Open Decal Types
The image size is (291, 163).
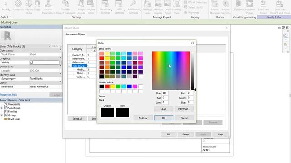coord(167,7)
